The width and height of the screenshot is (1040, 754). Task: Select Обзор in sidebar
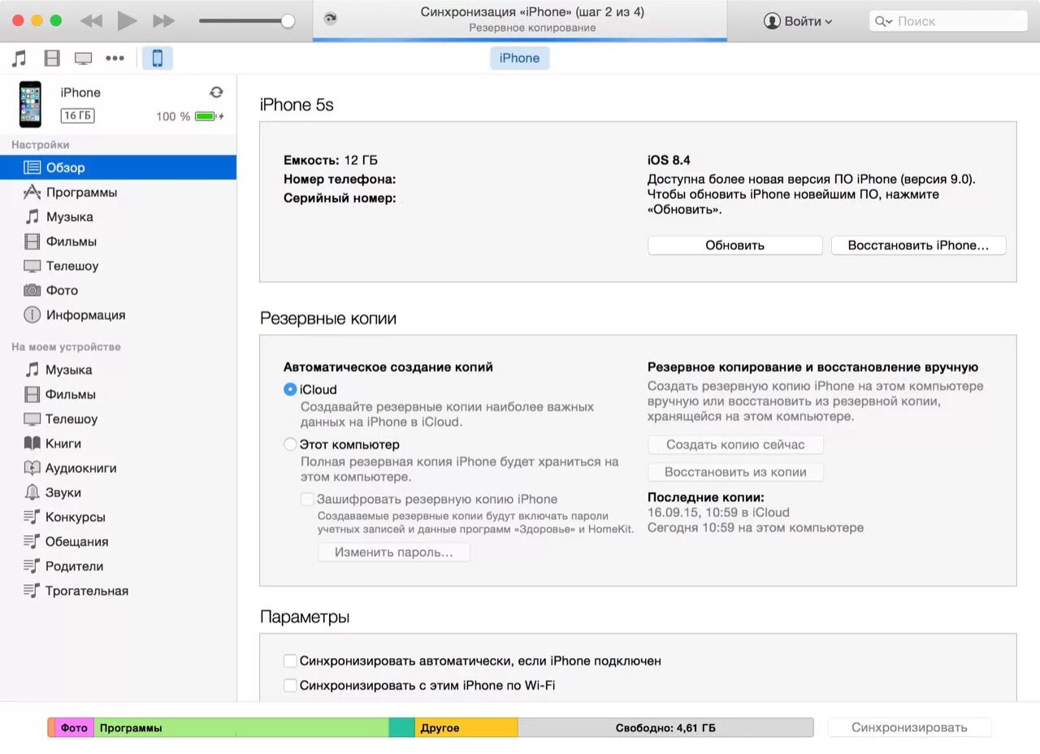pyautogui.click(x=118, y=167)
